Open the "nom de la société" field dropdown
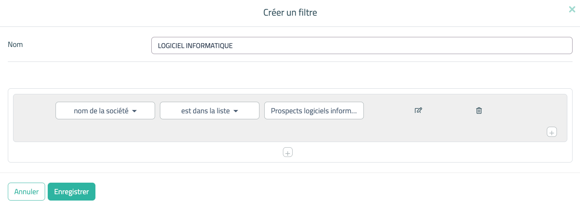The height and width of the screenshot is (208, 580). tap(105, 111)
